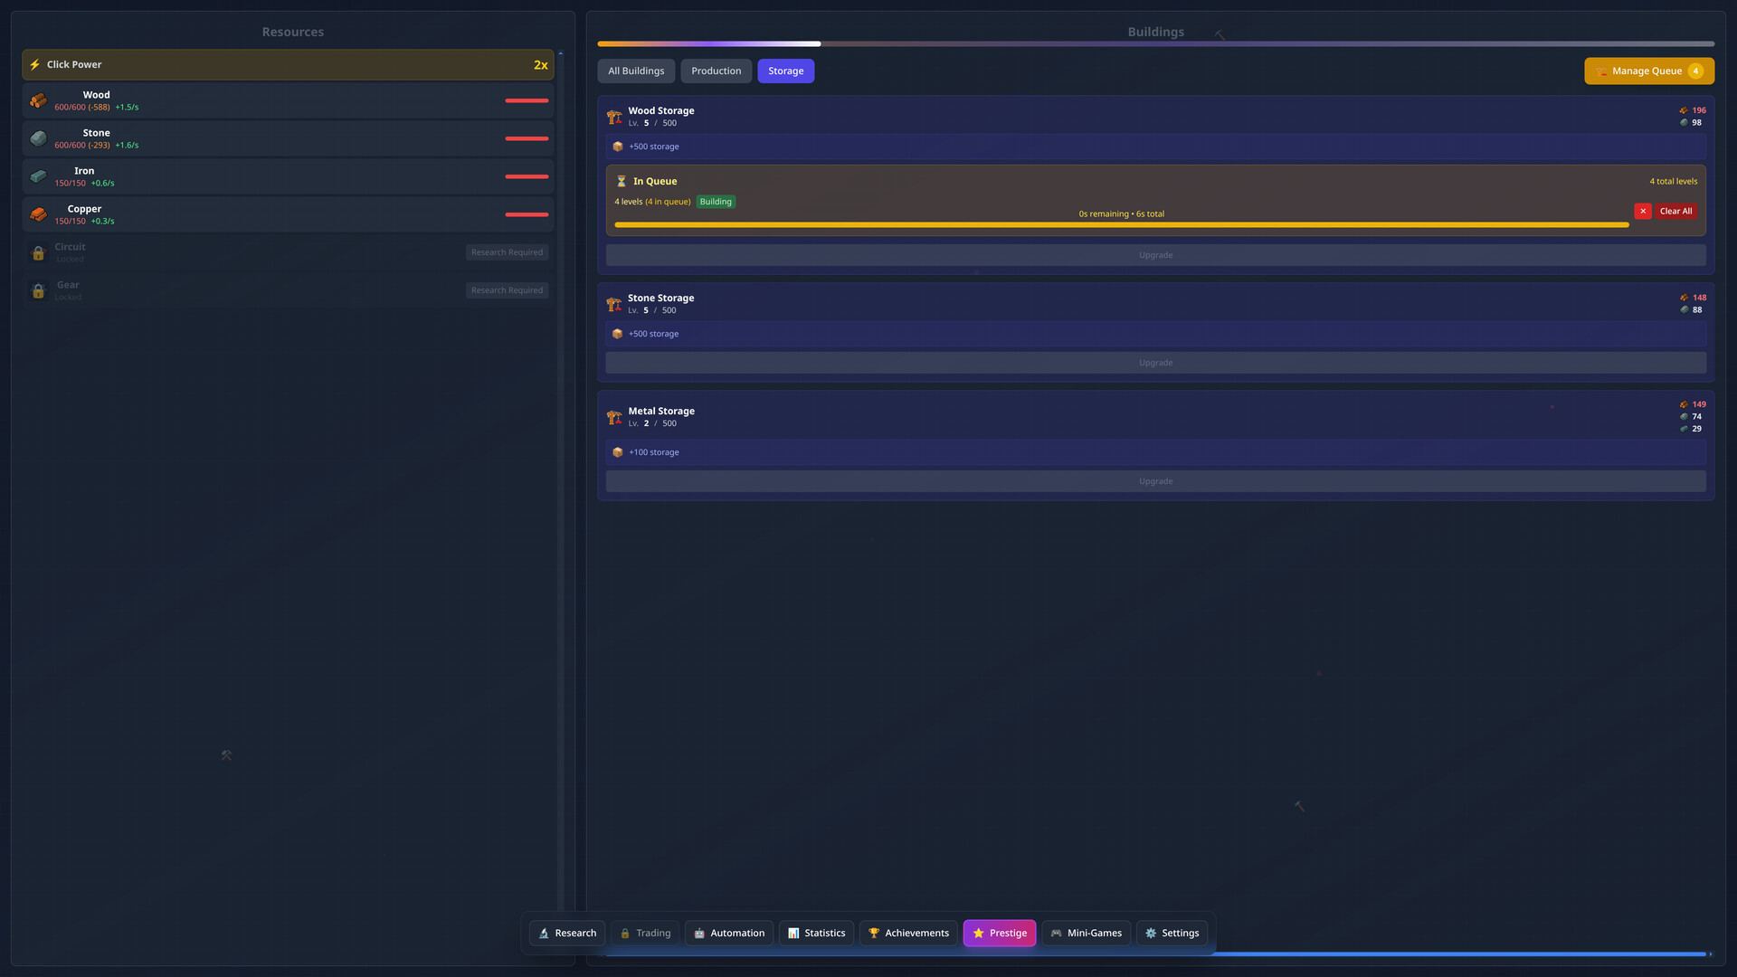Click the lightning bolt on Click Power
This screenshot has height=977, width=1737.
[x=34, y=64]
